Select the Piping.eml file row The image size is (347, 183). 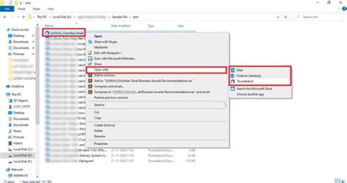click(120, 161)
